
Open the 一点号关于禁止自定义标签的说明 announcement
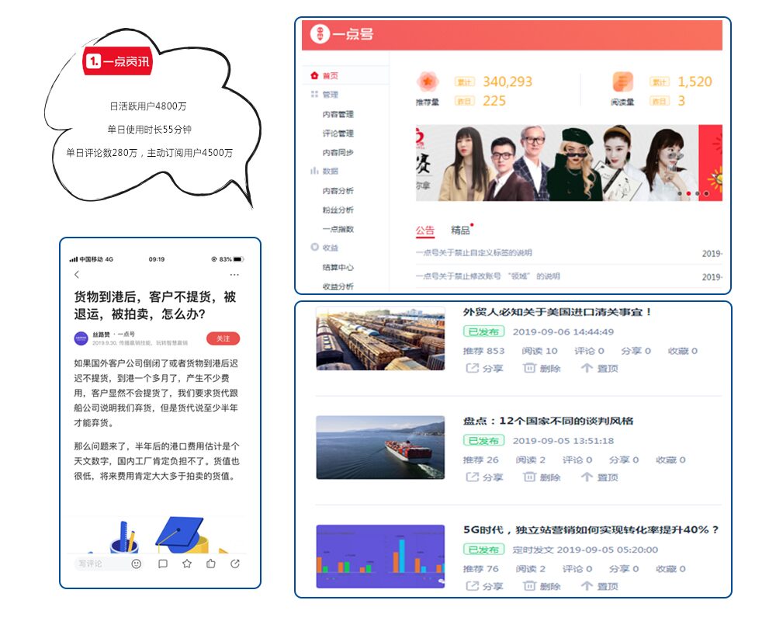pyautogui.click(x=473, y=253)
